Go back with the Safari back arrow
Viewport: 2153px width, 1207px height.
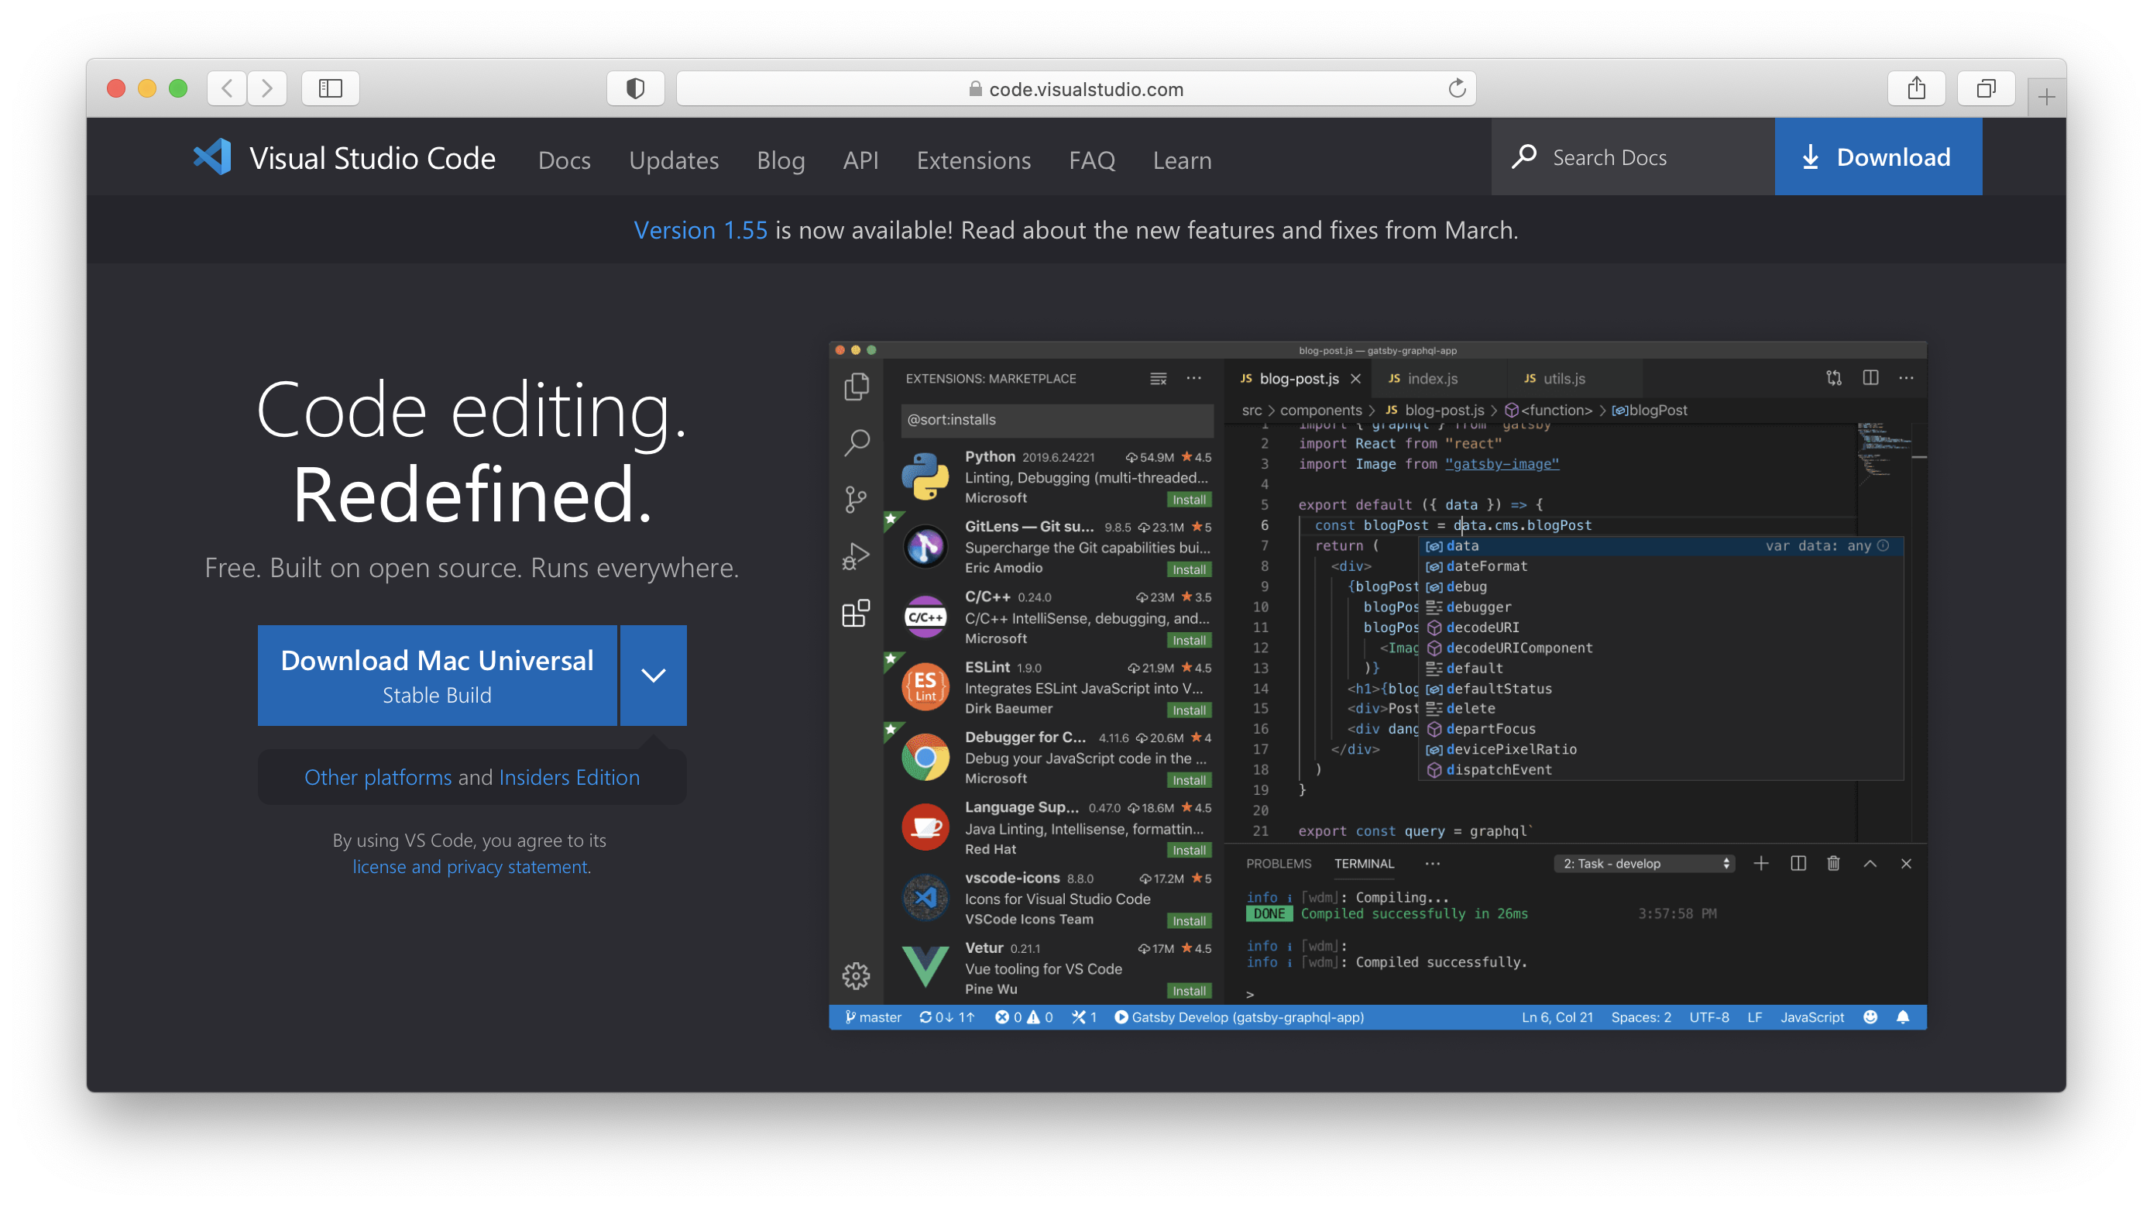(x=226, y=88)
